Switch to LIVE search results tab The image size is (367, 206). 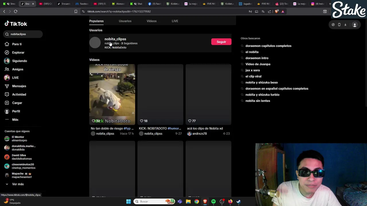point(175,21)
